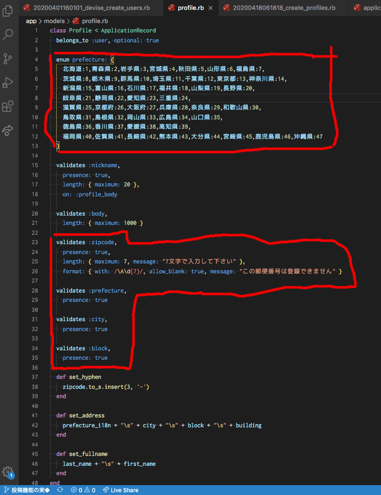Image resolution: width=381 pixels, height=495 pixels.
Task: Click '北海道:1' on line 5
Action: tap(76, 69)
